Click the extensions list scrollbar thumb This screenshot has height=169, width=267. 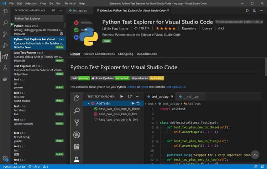click(65, 25)
